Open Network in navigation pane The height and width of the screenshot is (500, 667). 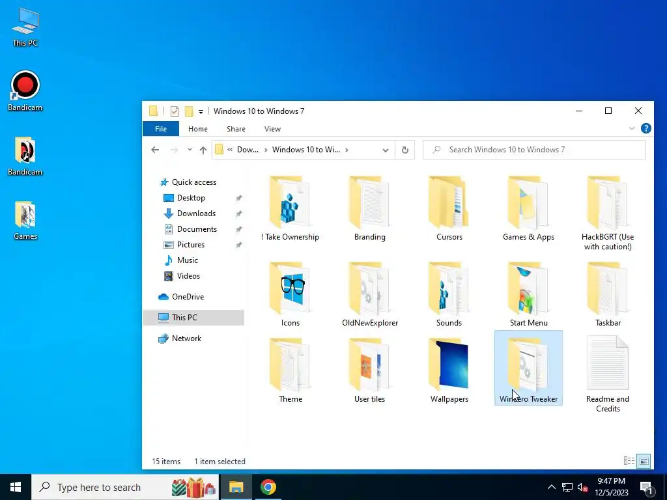186,339
